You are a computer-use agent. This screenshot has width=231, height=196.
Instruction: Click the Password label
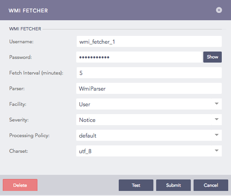pos(20,57)
